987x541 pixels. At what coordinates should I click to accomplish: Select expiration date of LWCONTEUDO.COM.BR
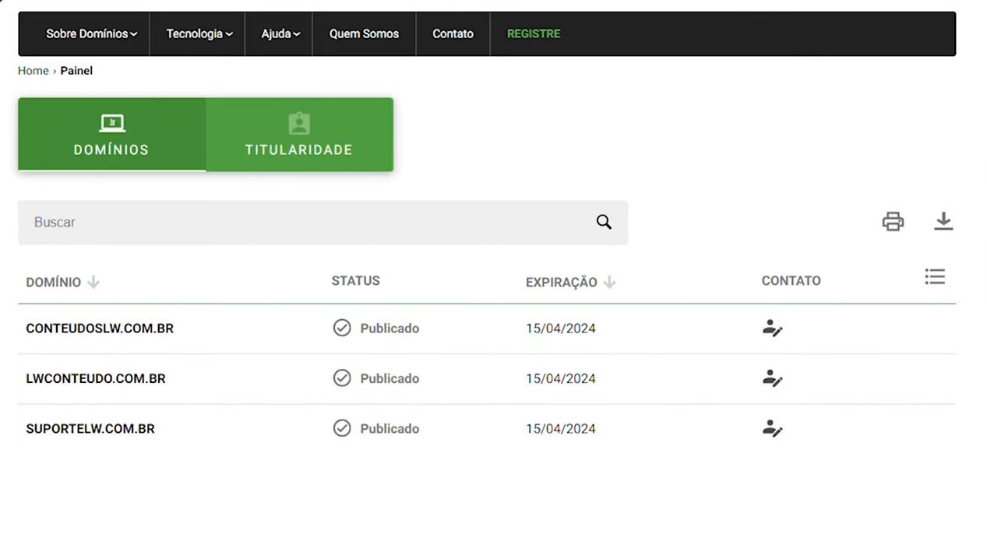[561, 378]
